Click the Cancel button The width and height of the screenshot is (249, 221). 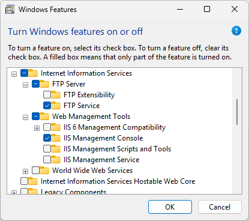tap(220, 207)
